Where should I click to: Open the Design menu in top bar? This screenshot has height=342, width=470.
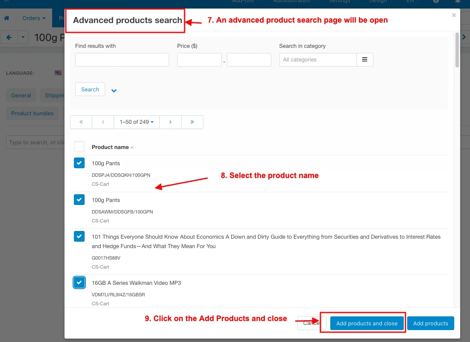pos(380,1)
